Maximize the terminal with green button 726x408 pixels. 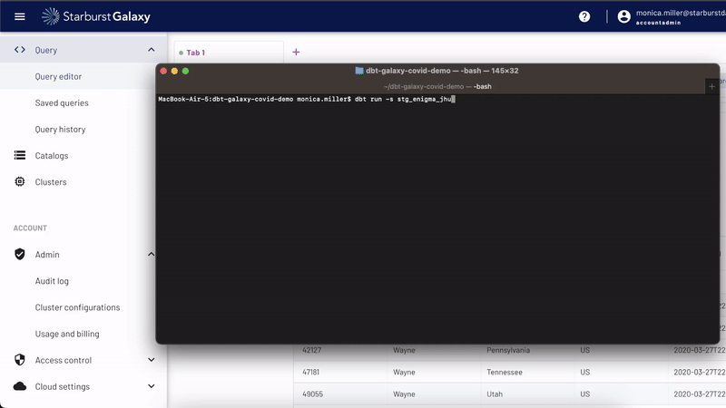[x=186, y=71]
